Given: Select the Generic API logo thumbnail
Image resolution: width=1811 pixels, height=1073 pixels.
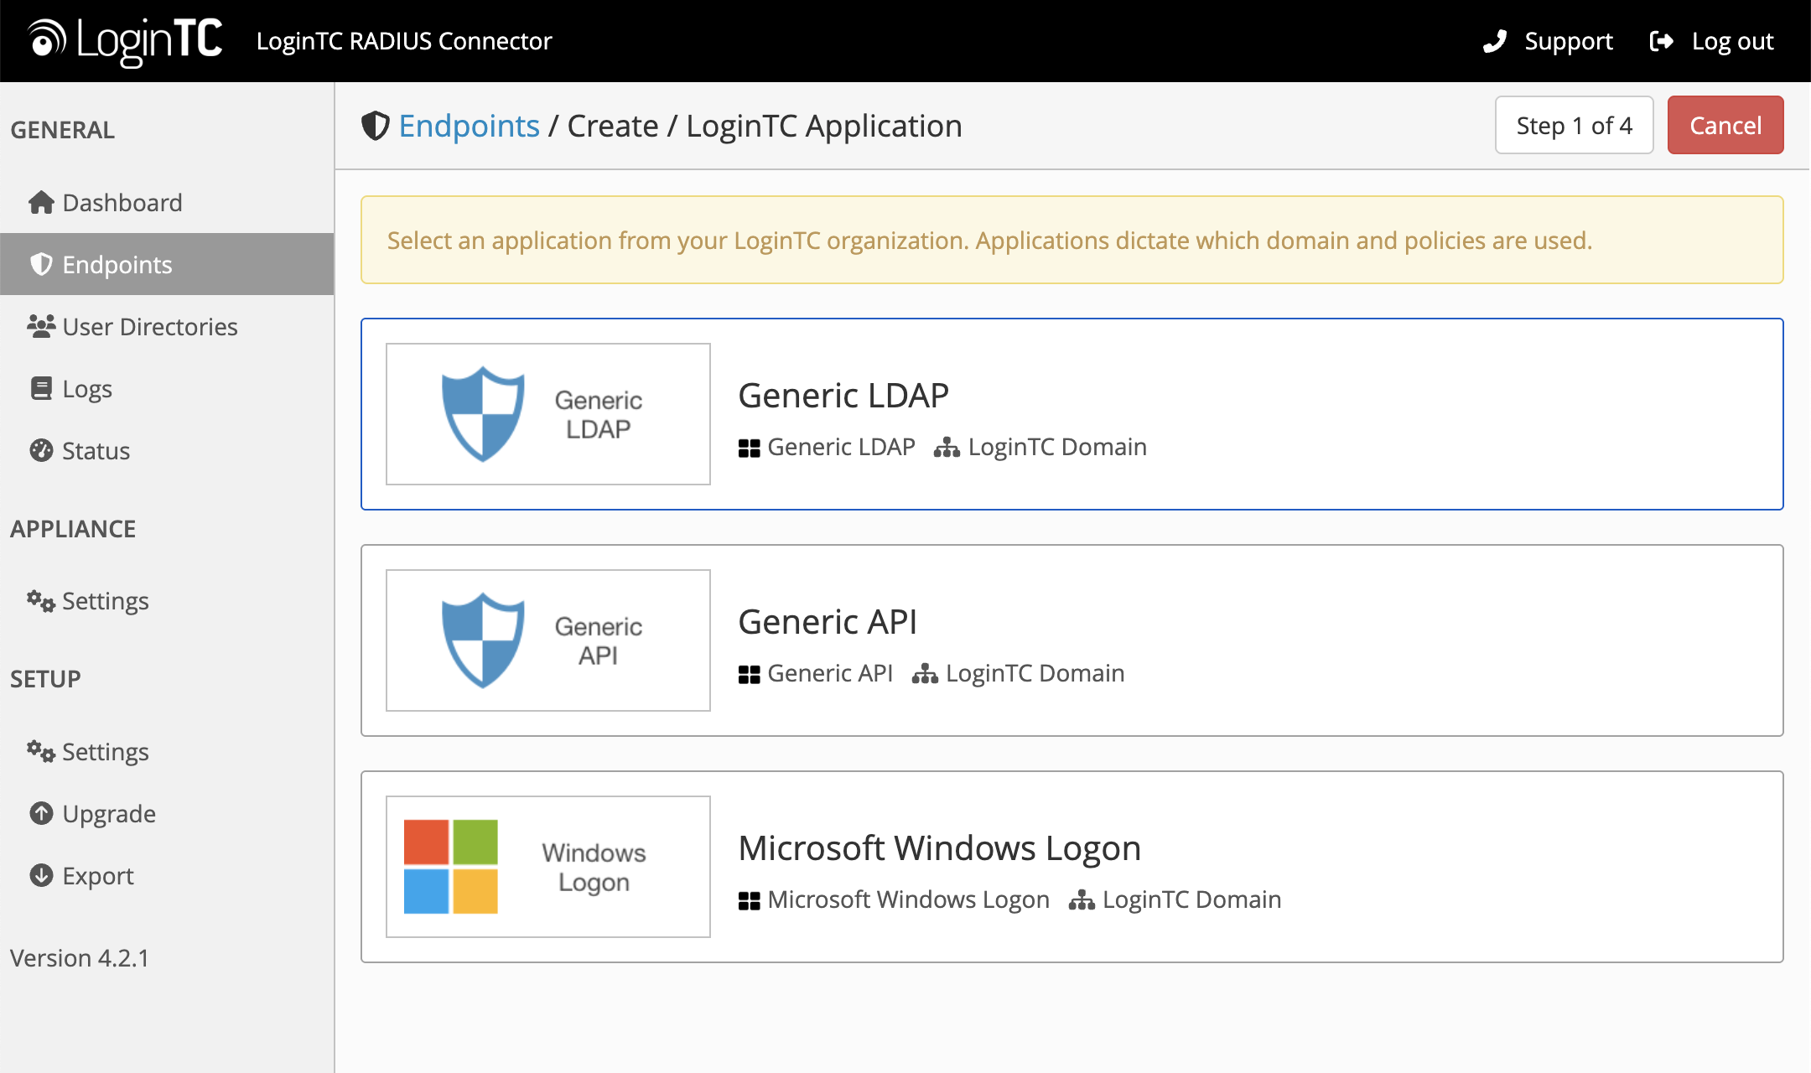Looking at the screenshot, I should point(547,640).
